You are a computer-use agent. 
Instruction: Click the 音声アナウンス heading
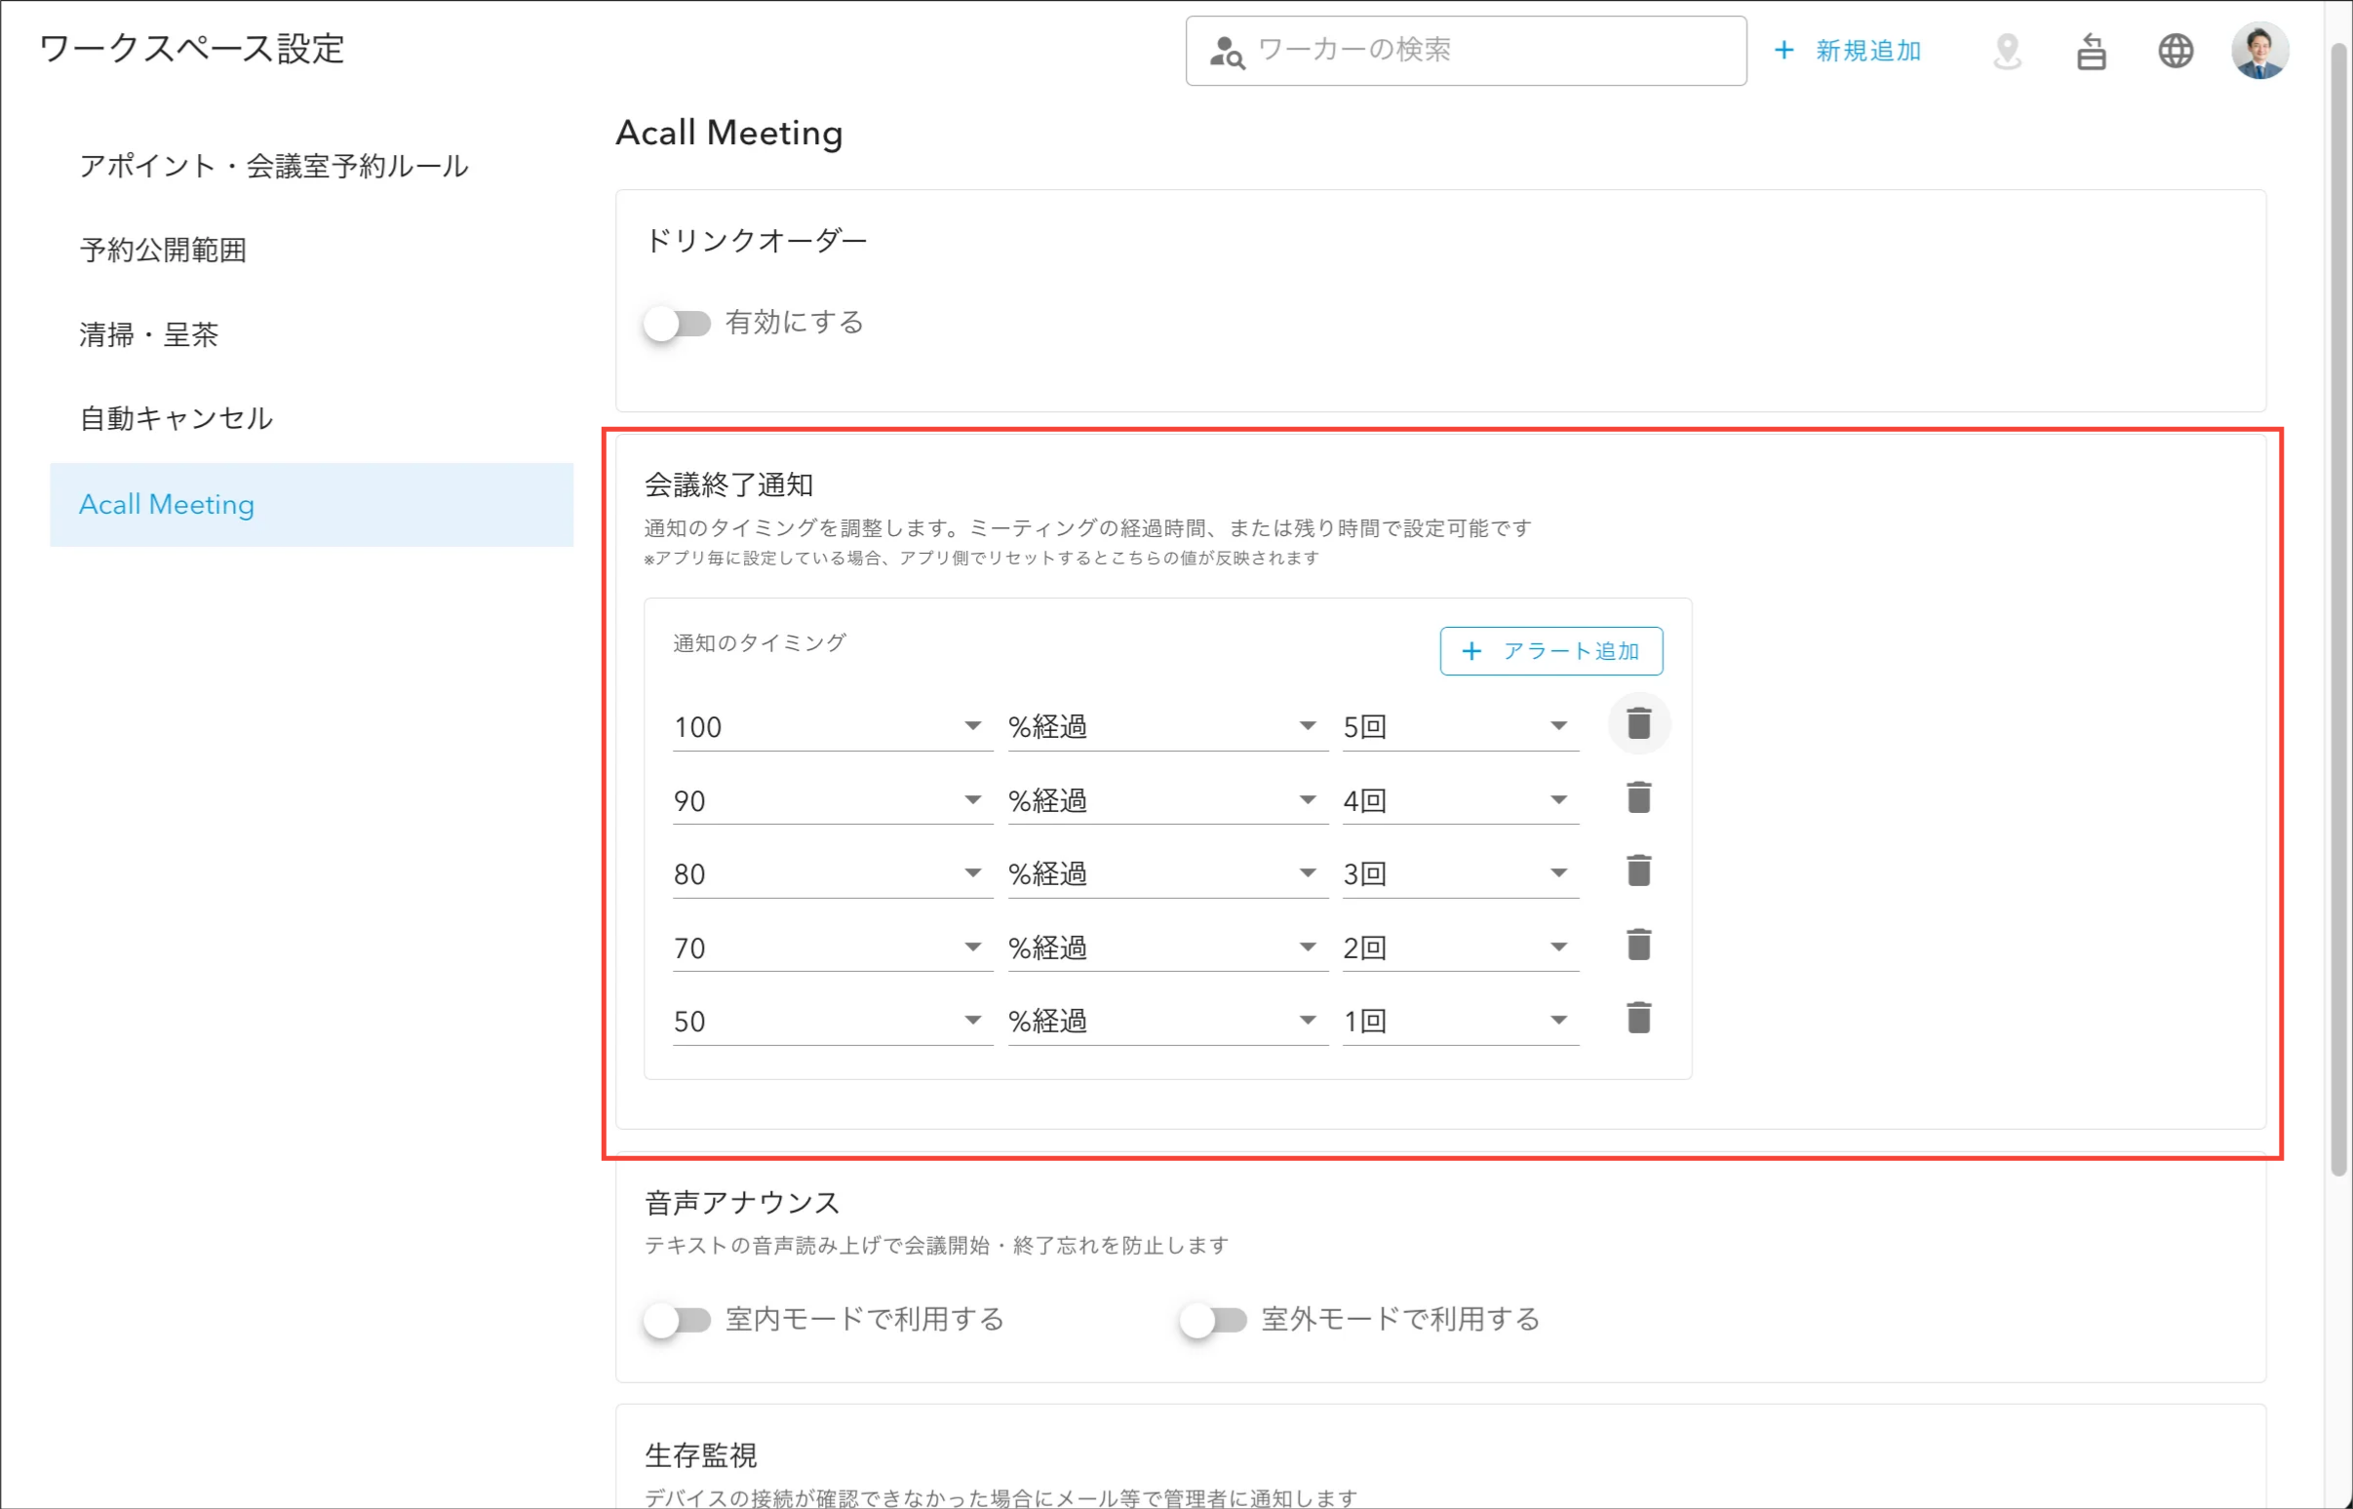pos(742,1202)
